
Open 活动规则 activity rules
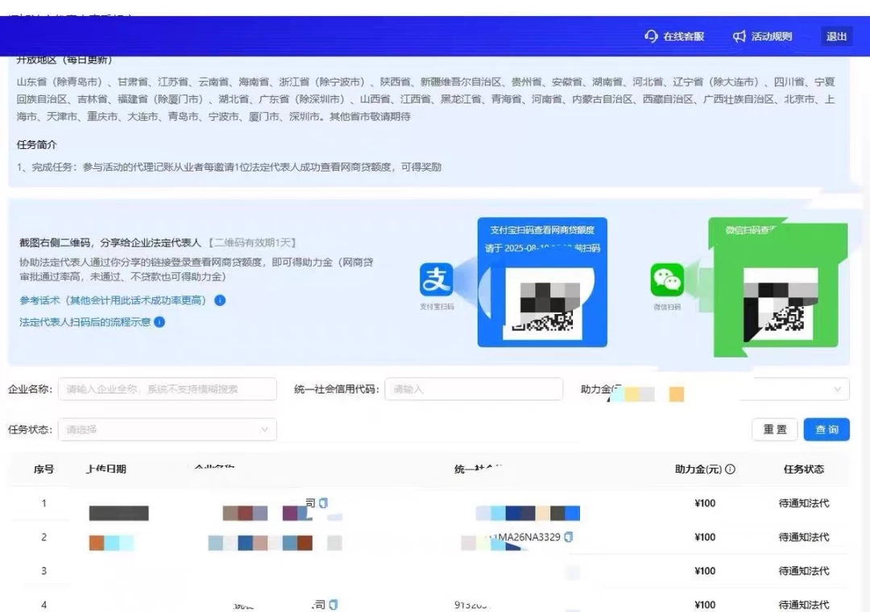[x=762, y=36]
